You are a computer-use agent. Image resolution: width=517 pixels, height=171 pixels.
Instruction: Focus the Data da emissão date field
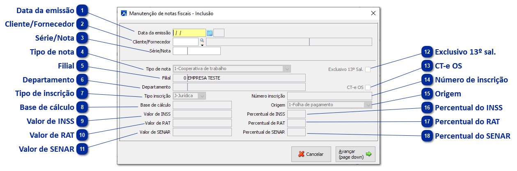(x=189, y=33)
